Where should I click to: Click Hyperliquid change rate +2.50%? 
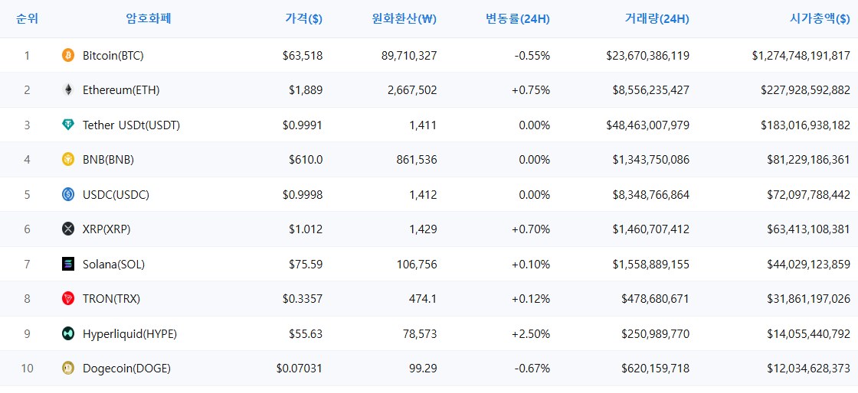click(531, 334)
